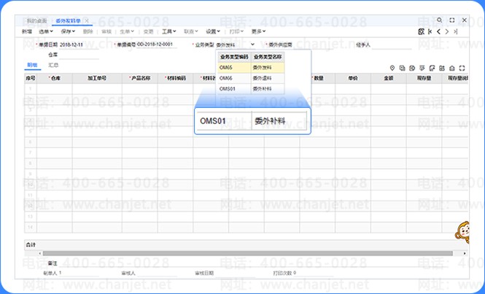
Task: Click the 经手人 input field
Action: point(391,45)
